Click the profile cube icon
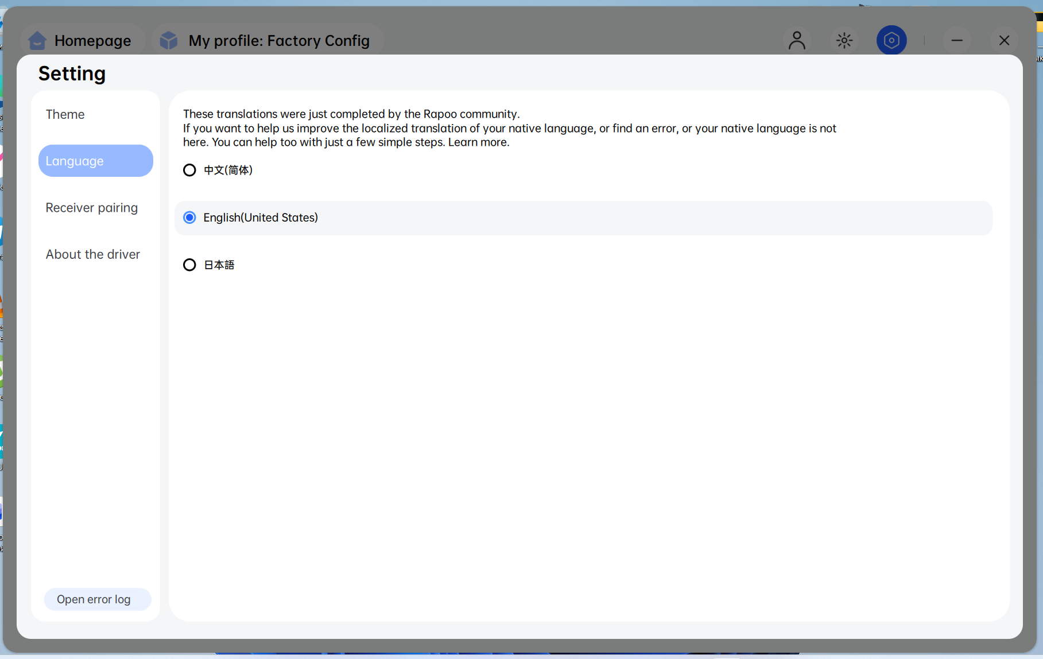Screen dimensions: 1043x659 click(x=169, y=41)
